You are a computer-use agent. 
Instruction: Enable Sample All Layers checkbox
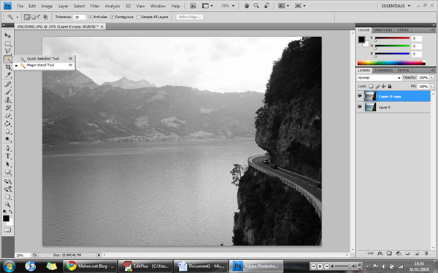(138, 17)
